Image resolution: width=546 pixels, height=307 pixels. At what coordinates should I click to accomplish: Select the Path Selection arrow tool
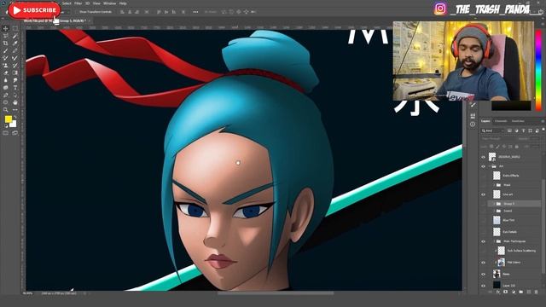coord(15,95)
